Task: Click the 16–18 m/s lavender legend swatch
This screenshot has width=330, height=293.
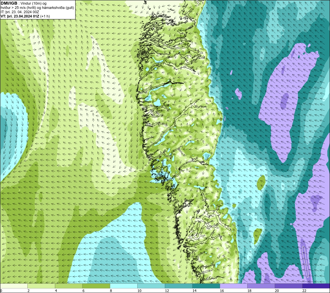Action: 234,286
